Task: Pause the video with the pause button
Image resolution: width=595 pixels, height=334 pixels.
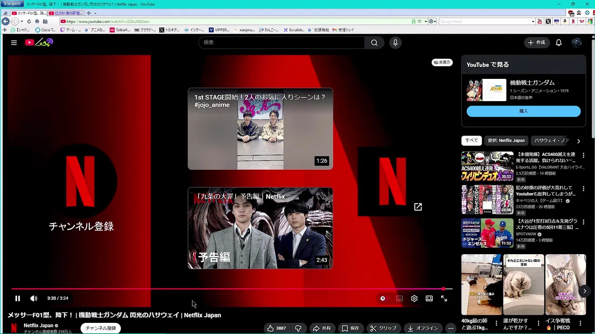Action: point(18,298)
